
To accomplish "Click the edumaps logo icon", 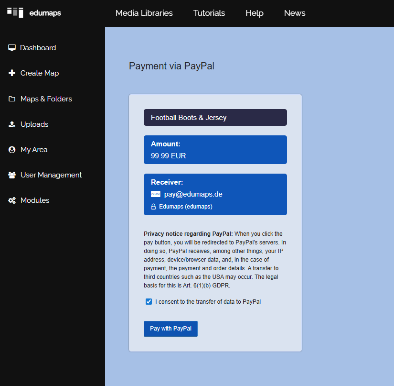I will pyautogui.click(x=15, y=13).
